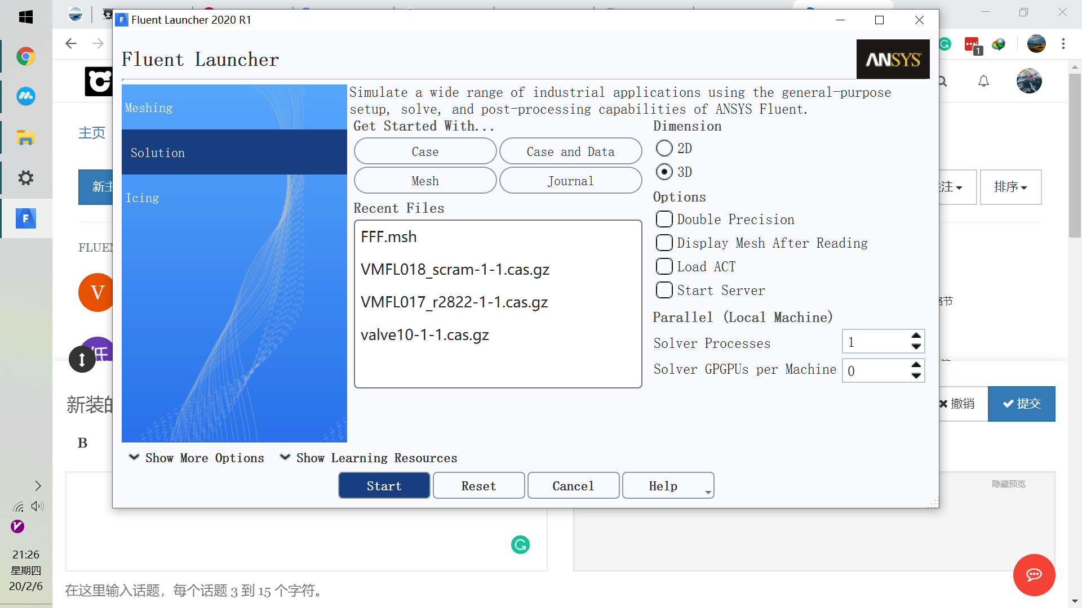1082x608 pixels.
Task: Click the ANSYS logo in the launcher
Action: pyautogui.click(x=893, y=59)
